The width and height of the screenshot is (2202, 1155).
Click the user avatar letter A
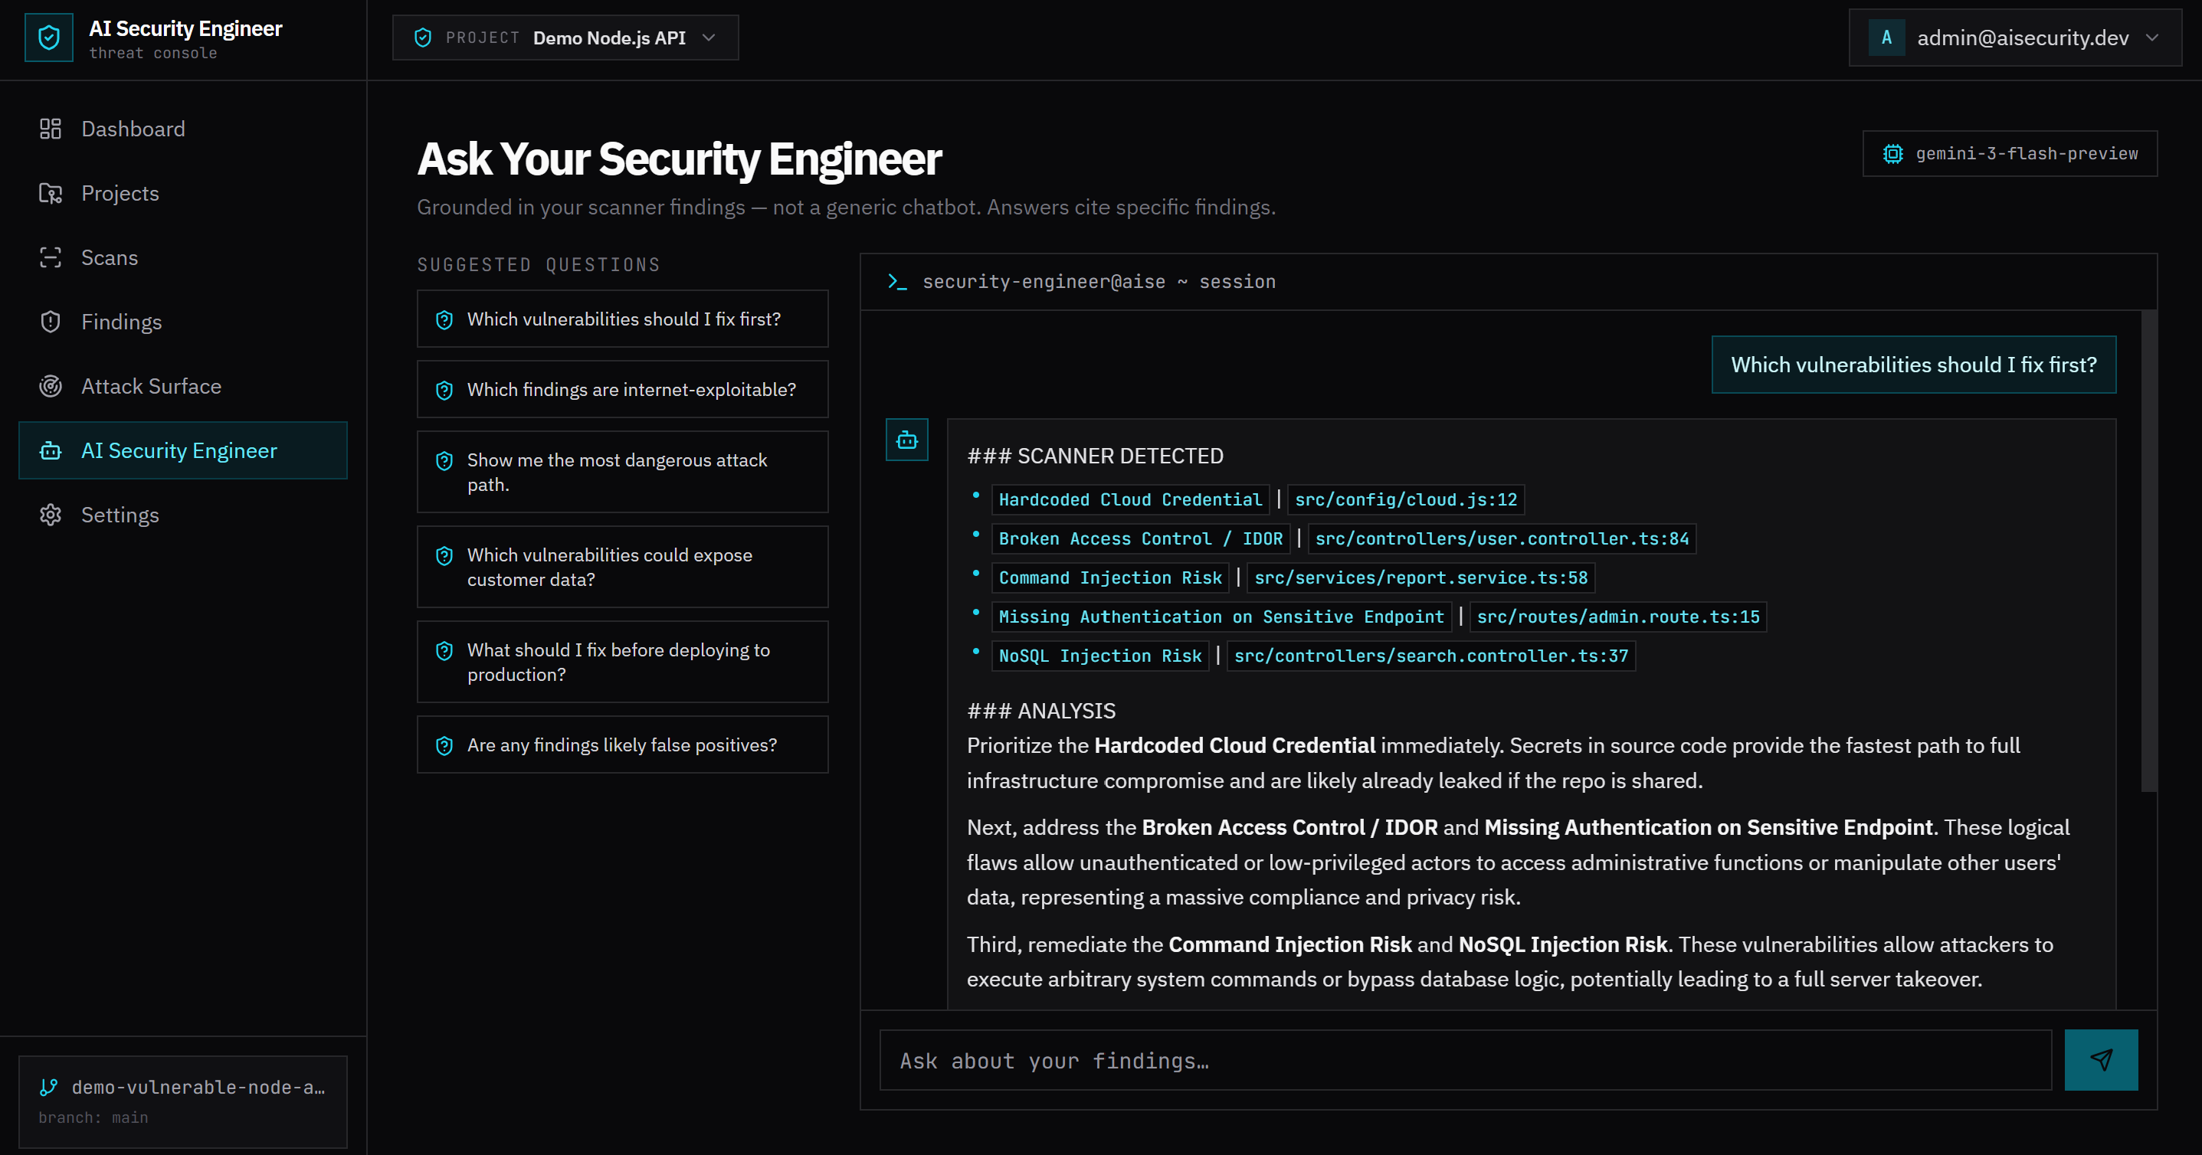[1886, 38]
